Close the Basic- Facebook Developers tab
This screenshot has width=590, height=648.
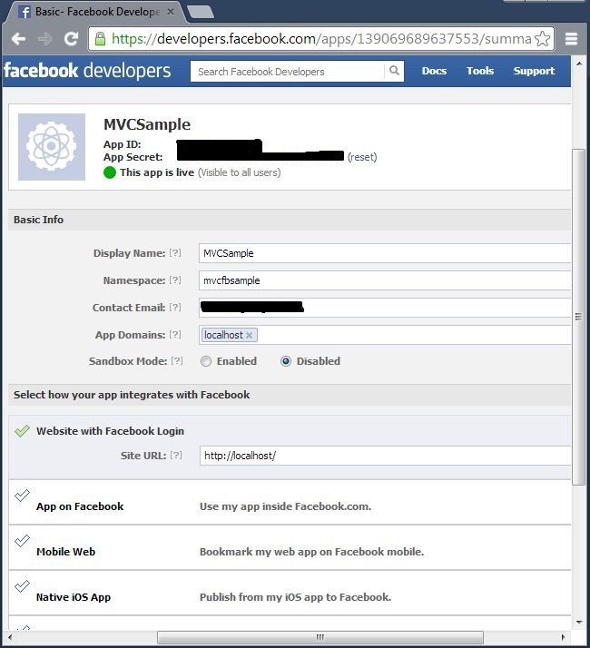coord(171,12)
